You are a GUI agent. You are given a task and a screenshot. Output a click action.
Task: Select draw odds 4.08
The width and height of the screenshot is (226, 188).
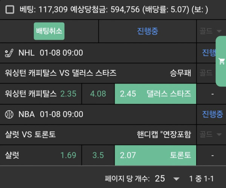pyautogui.click(x=98, y=94)
